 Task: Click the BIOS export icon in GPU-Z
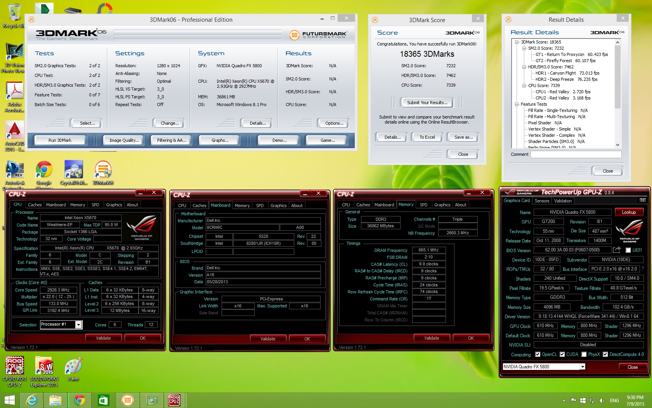(x=617, y=250)
